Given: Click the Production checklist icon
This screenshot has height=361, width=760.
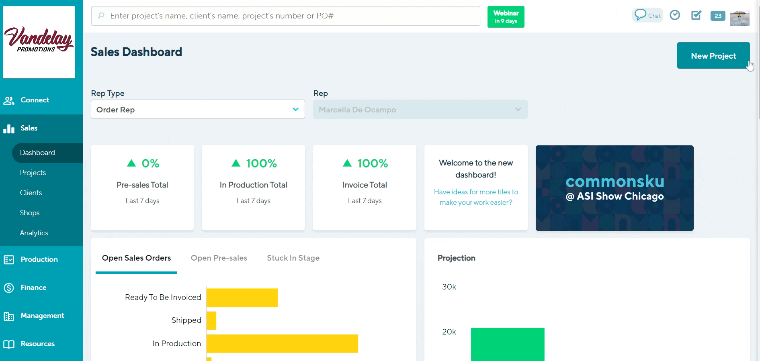Looking at the screenshot, I should tap(9, 260).
